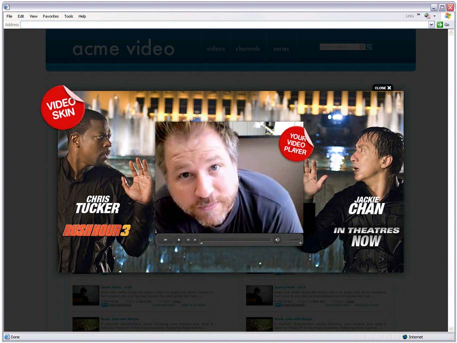
Task: Open the File menu
Action: pyautogui.click(x=9, y=16)
